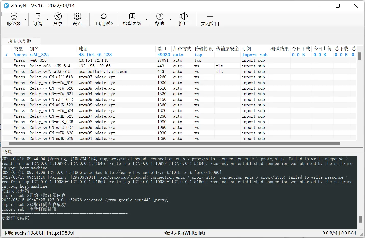Click port 27091 cell
Image resolution: width=365 pixels, height=238 pixels.
163,60
